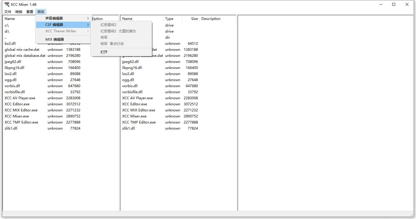Click the XCC Mixer title bar icon
416x219 pixels.
[7, 4]
